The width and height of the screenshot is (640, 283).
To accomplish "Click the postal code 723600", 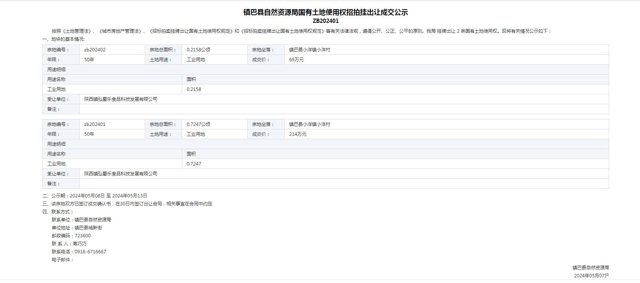I will click(83, 236).
